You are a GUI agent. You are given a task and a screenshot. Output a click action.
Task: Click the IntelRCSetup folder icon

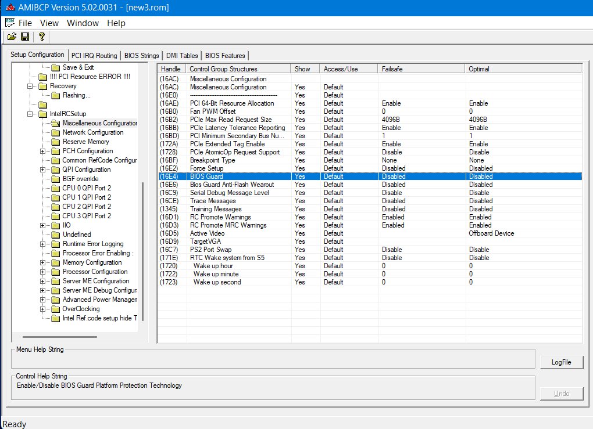43,114
